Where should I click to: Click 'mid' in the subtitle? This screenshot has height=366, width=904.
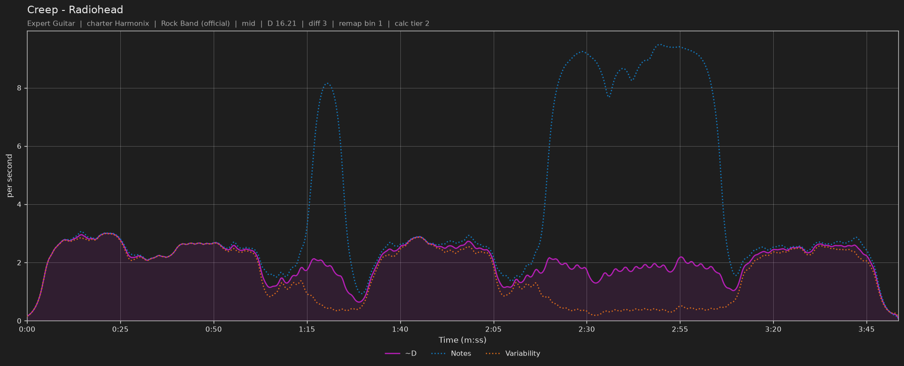point(248,24)
